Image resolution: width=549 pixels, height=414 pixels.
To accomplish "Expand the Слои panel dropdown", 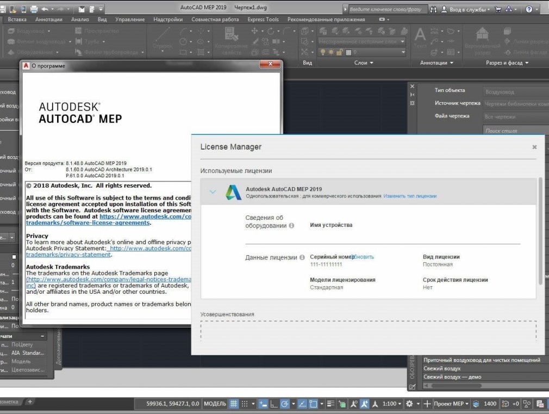I will click(x=364, y=63).
